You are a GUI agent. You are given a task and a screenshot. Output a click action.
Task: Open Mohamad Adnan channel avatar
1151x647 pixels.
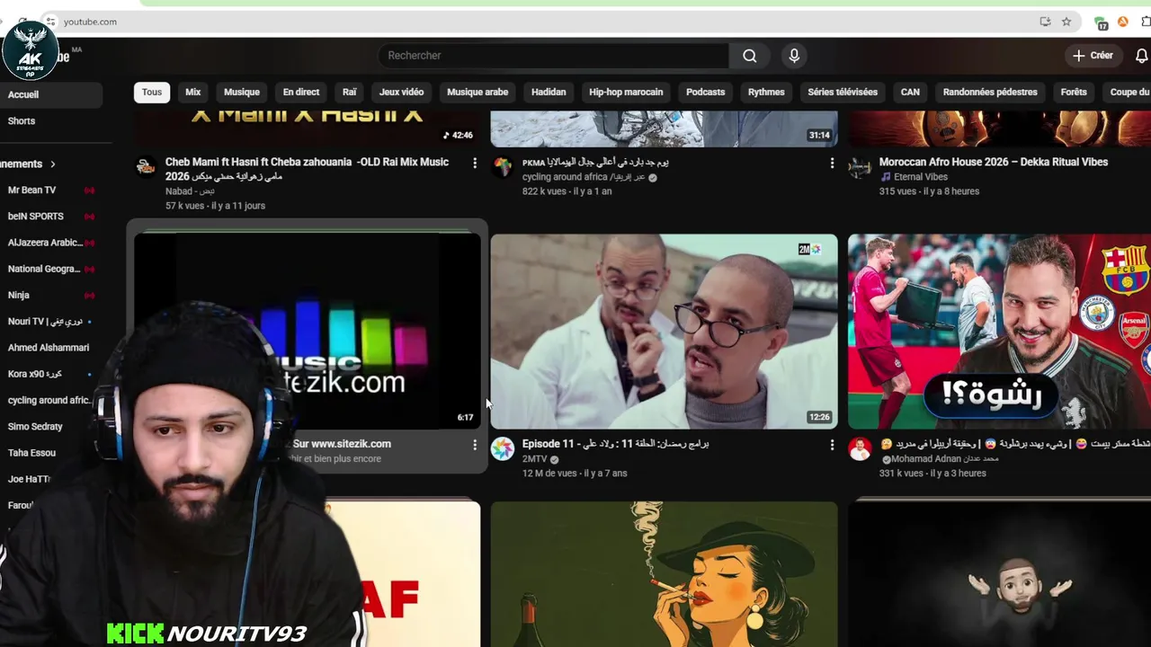point(860,448)
